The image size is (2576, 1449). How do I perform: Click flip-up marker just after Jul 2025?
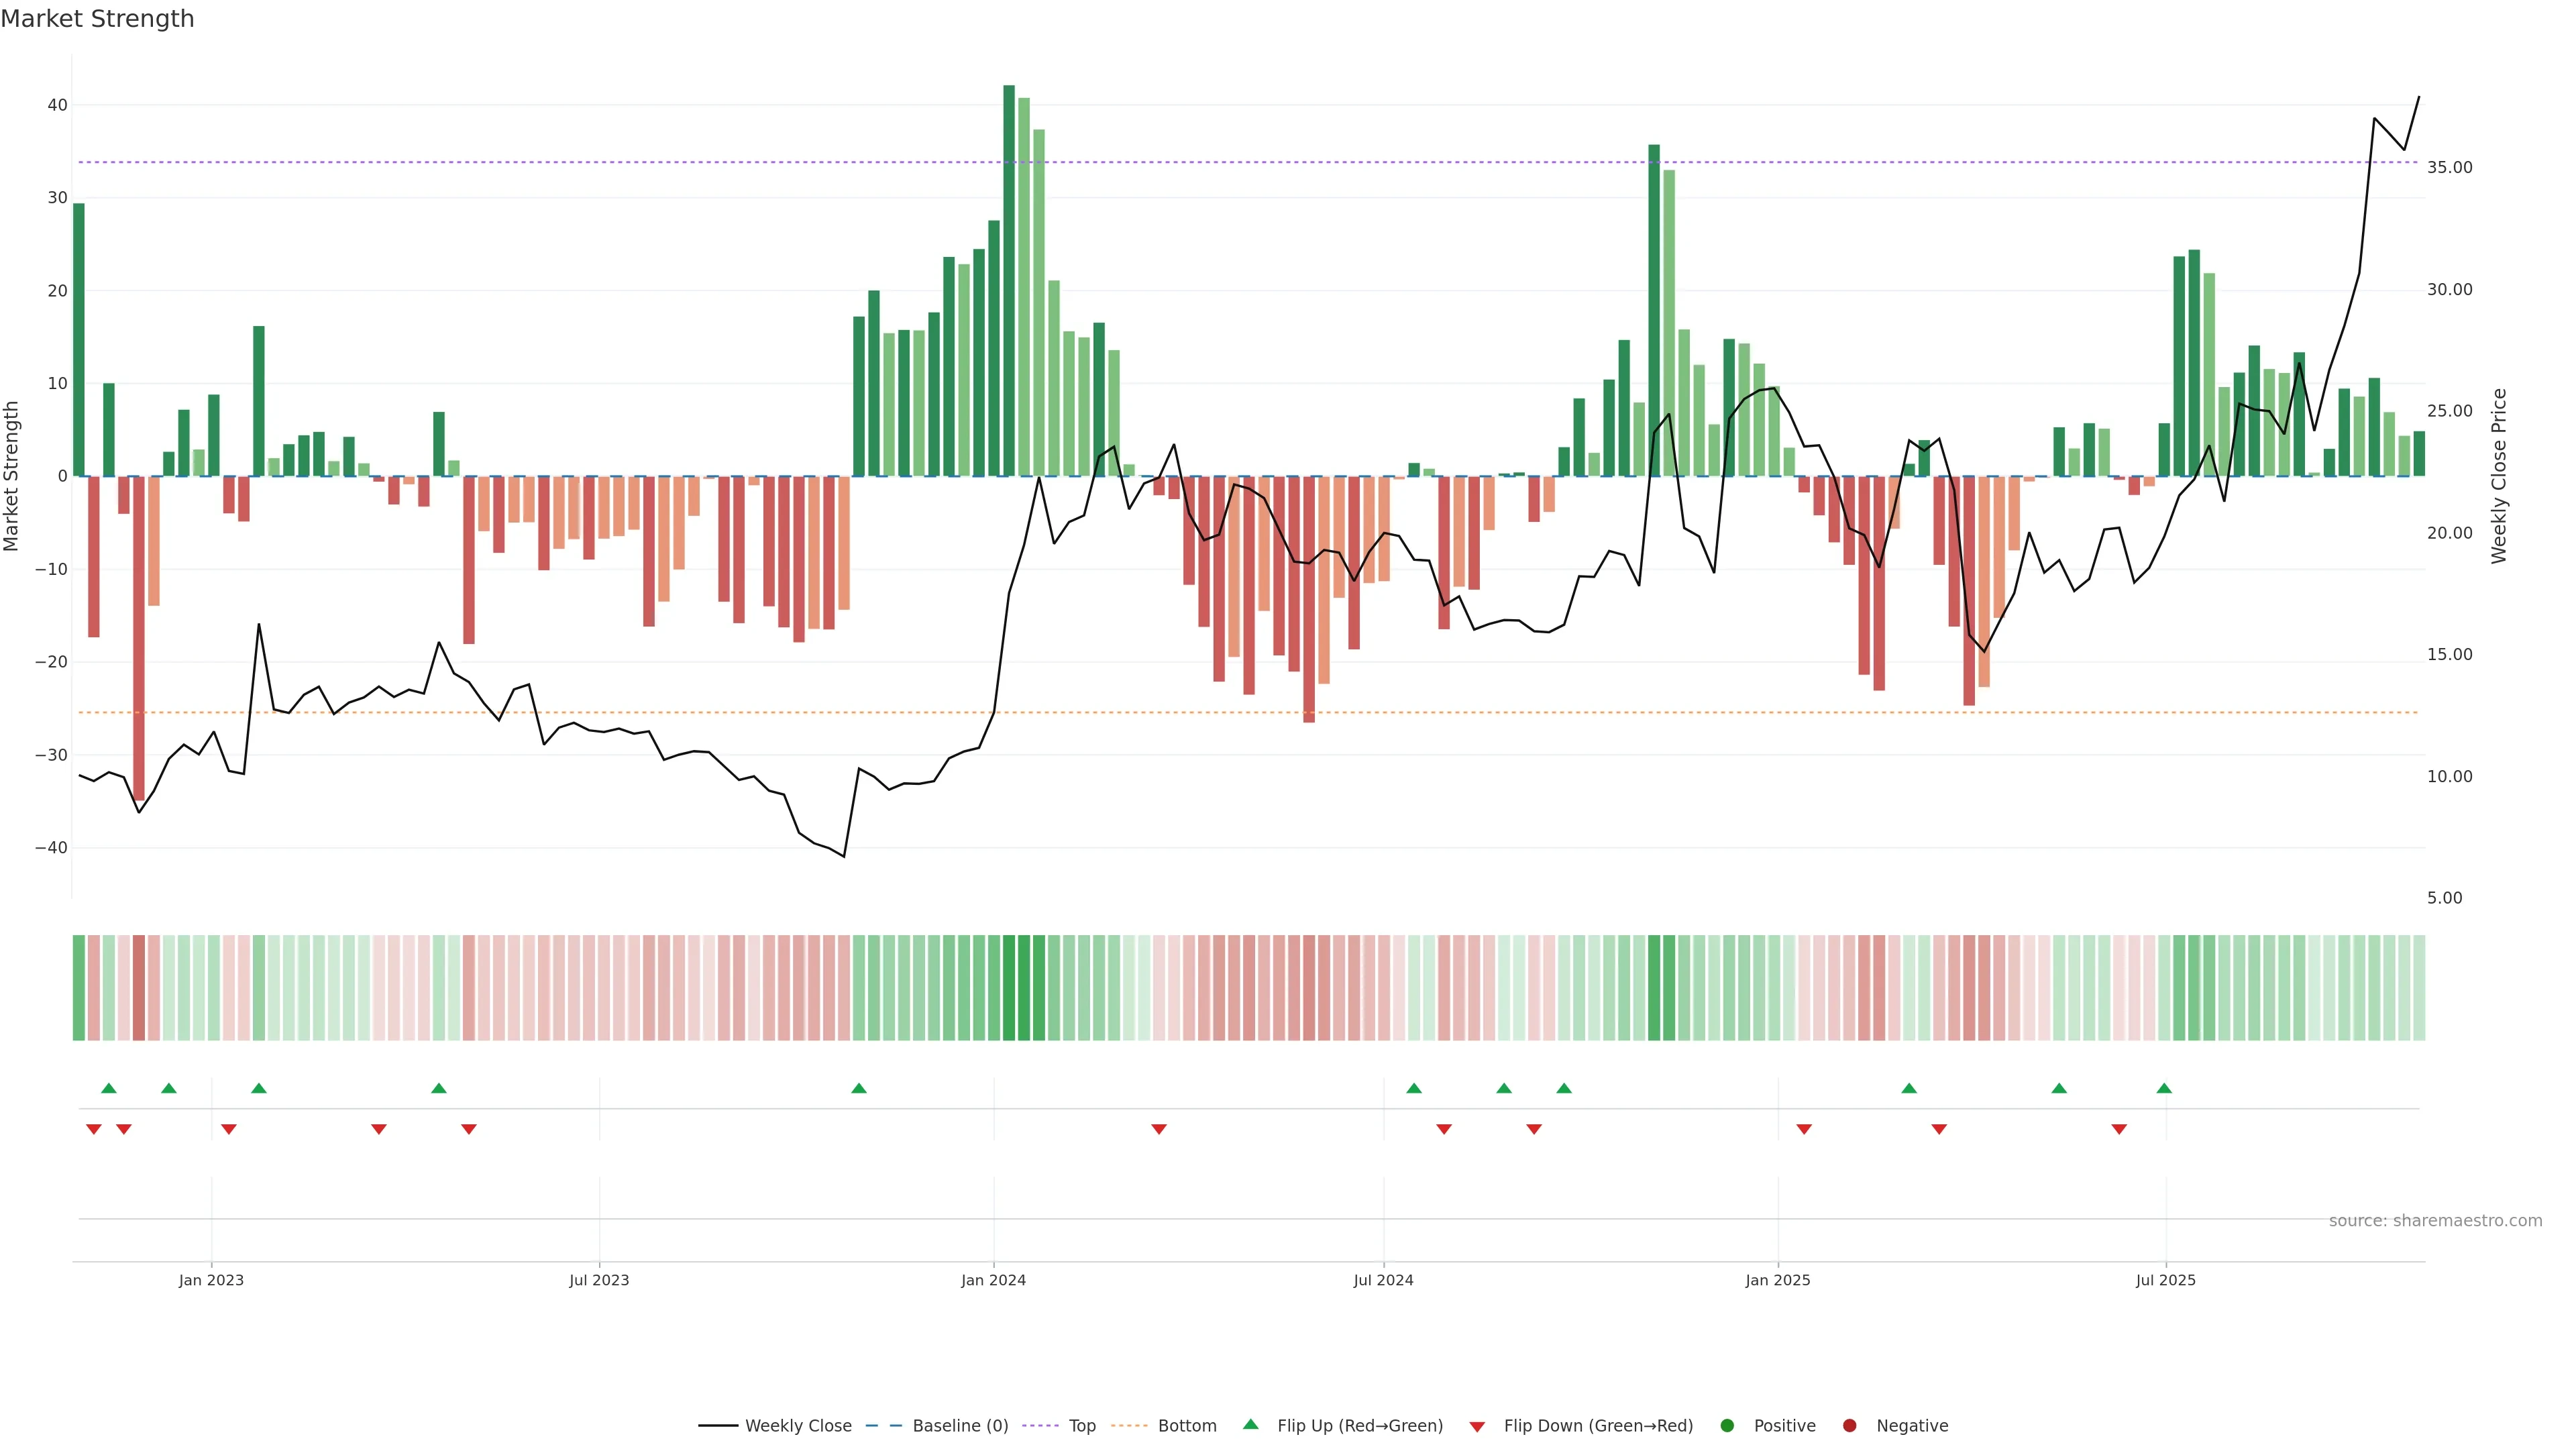click(2164, 1088)
